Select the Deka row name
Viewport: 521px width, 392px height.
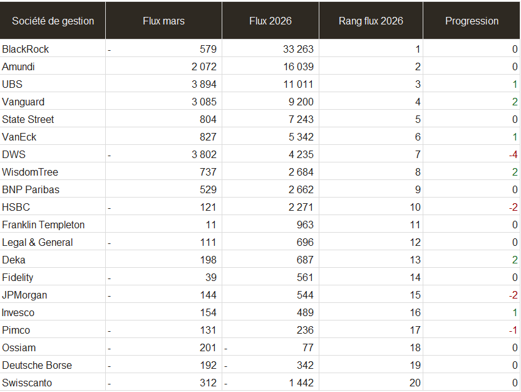14,260
